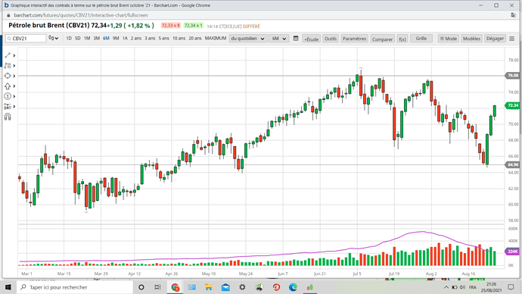
Task: Open Task View in taskbar
Action: click(157, 287)
